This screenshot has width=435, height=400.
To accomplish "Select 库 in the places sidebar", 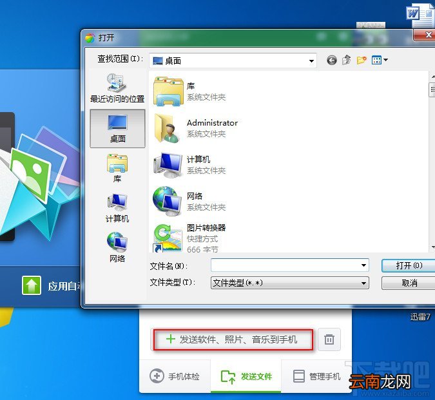I will [117, 168].
